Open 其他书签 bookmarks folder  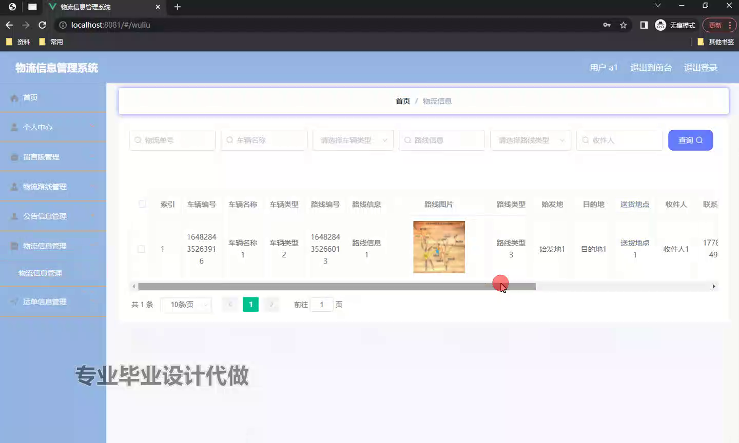coord(716,42)
